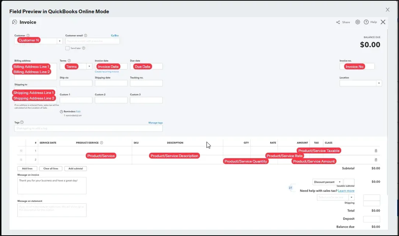Open the invoice settings gear

(357, 22)
